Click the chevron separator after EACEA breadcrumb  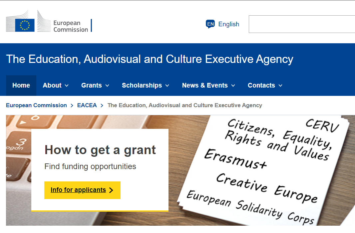click(x=102, y=106)
